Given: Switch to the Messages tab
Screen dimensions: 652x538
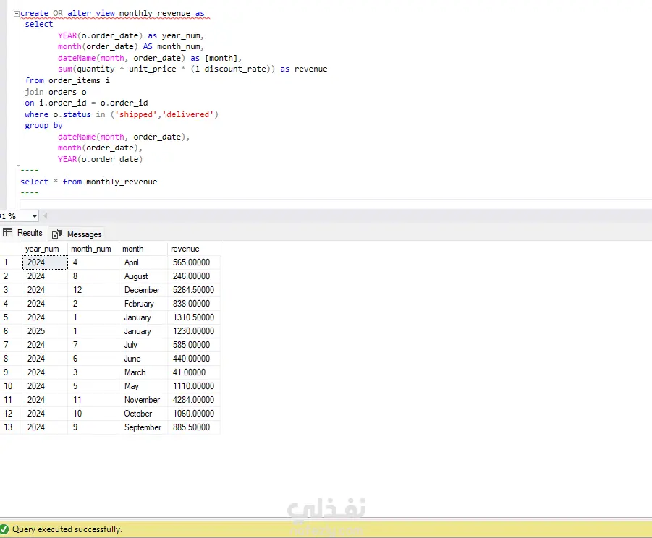Looking at the screenshot, I should point(77,234).
